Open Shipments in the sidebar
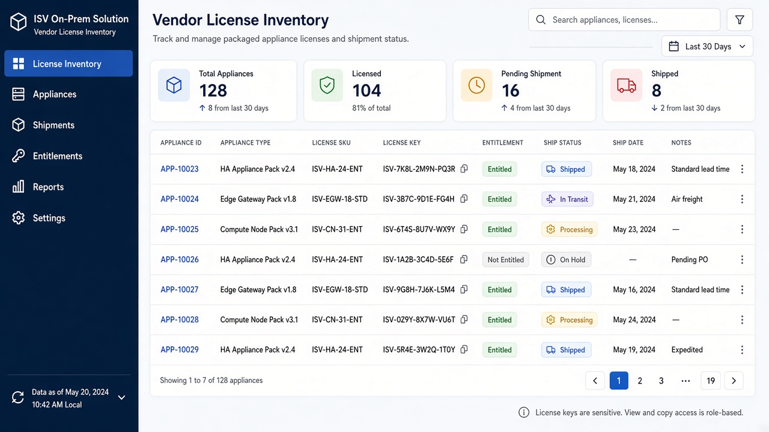769x432 pixels. tap(68, 125)
